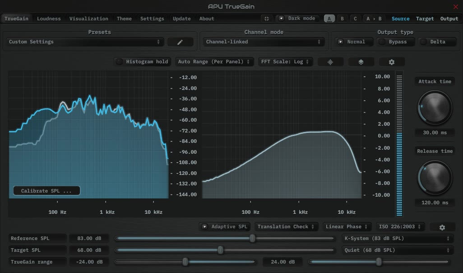Open the Translation Check dropdown
This screenshot has height=273, width=463.
click(x=286, y=226)
